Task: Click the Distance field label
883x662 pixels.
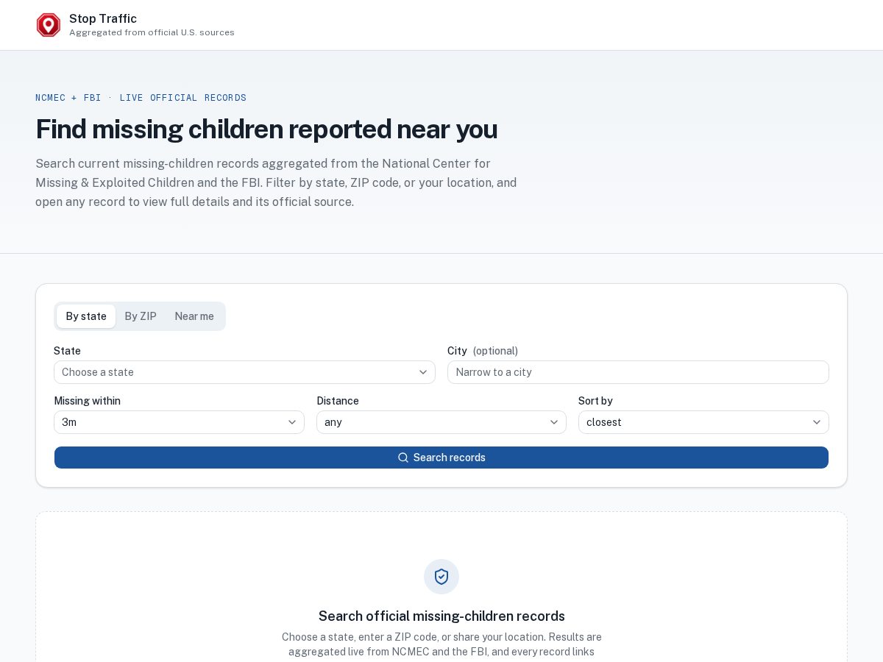Action: click(x=338, y=401)
